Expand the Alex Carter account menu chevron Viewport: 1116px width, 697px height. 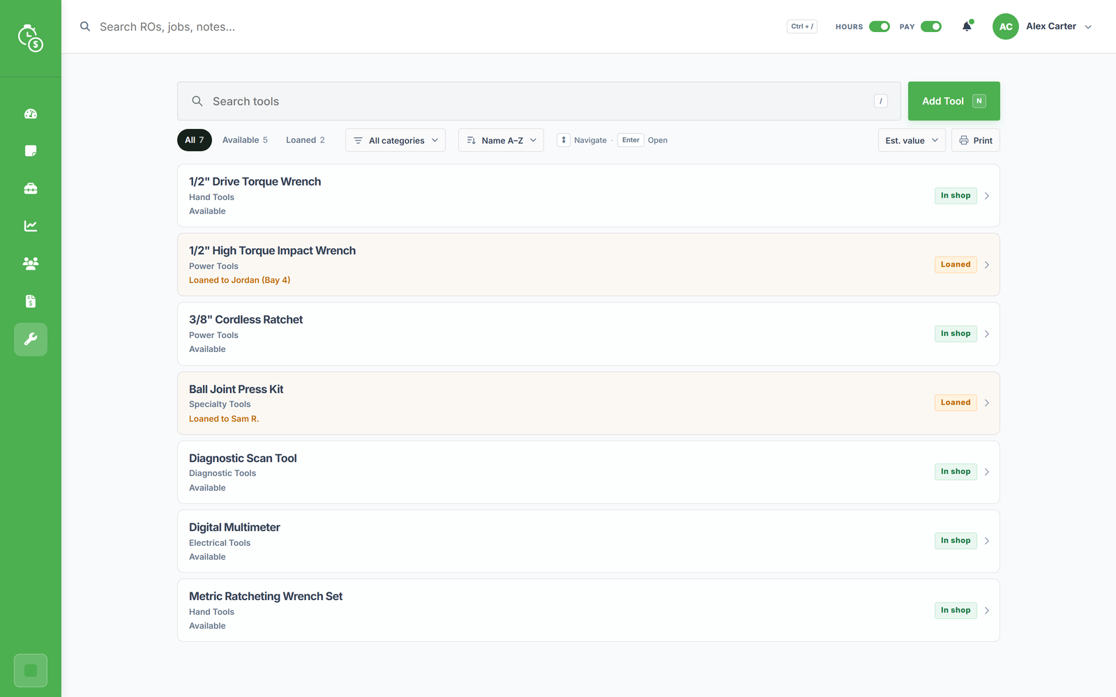1088,27
